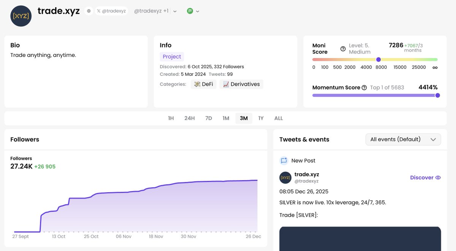Open the All events (Default) dropdown

point(403,140)
